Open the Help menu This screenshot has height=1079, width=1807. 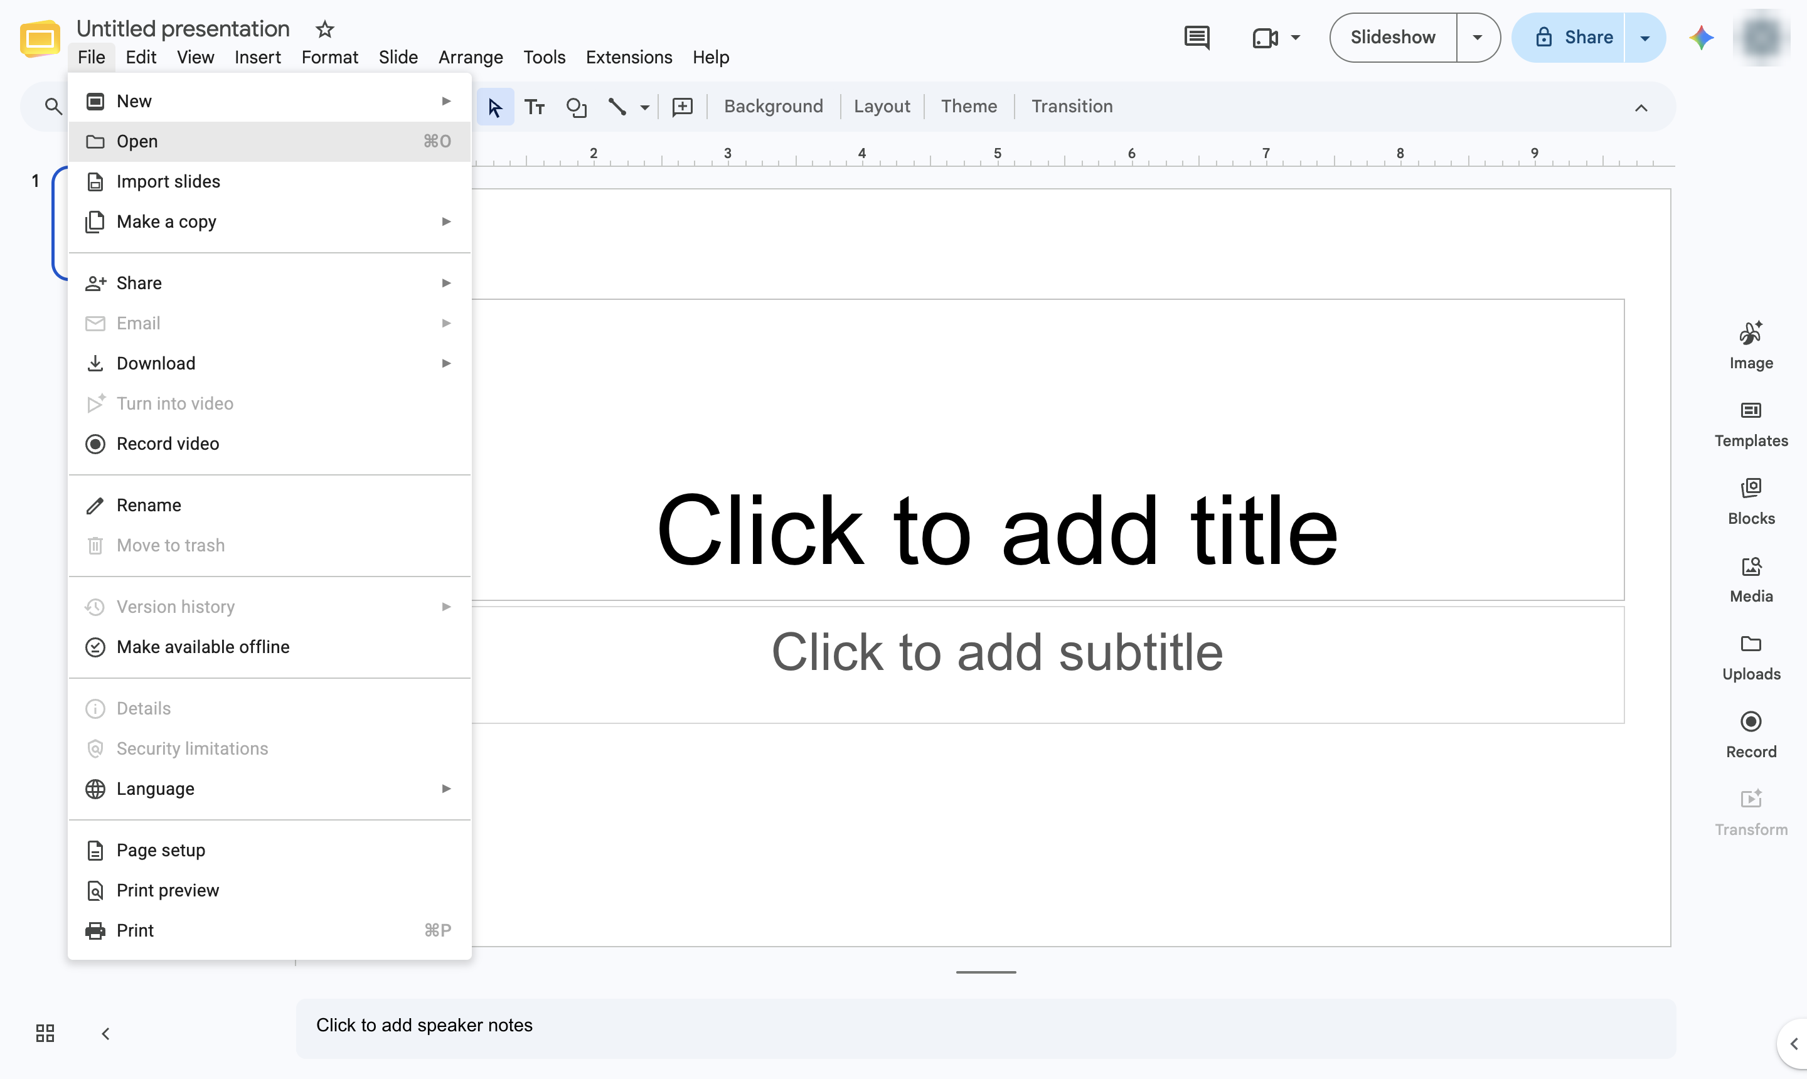tap(710, 58)
